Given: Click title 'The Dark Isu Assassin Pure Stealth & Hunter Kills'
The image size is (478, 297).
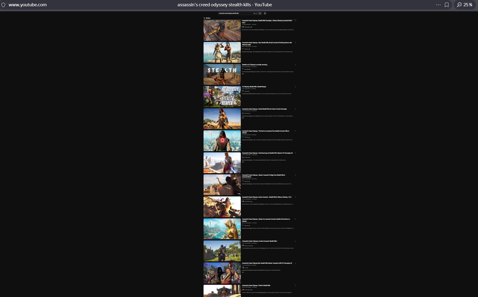Looking at the screenshot, I should click(x=266, y=132).
